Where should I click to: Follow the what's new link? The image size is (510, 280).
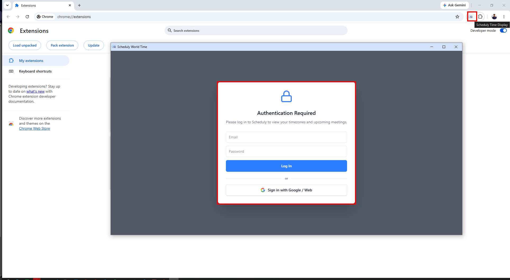[x=35, y=91]
